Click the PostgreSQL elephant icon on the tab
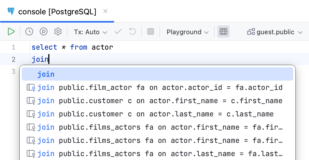Image resolution: width=309 pixels, height=160 pixels. tap(11, 12)
